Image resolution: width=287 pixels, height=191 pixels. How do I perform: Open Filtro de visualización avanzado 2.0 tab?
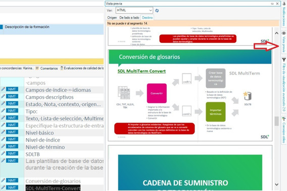[x=284, y=87]
